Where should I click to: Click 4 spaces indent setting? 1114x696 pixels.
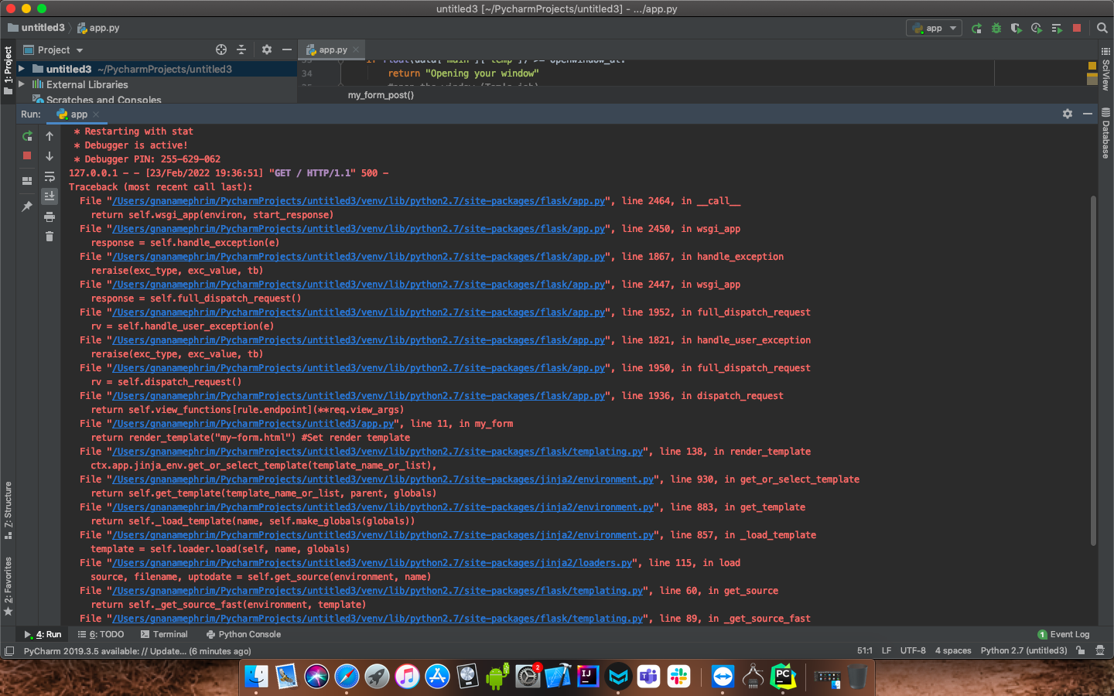point(953,651)
